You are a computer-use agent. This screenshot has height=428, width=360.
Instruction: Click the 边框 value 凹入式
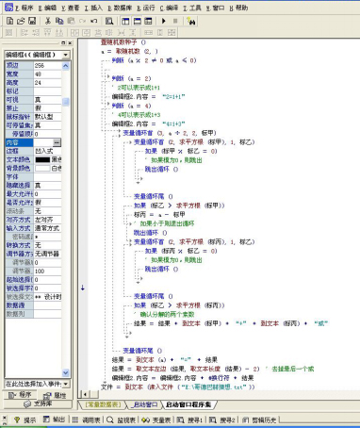[47, 151]
